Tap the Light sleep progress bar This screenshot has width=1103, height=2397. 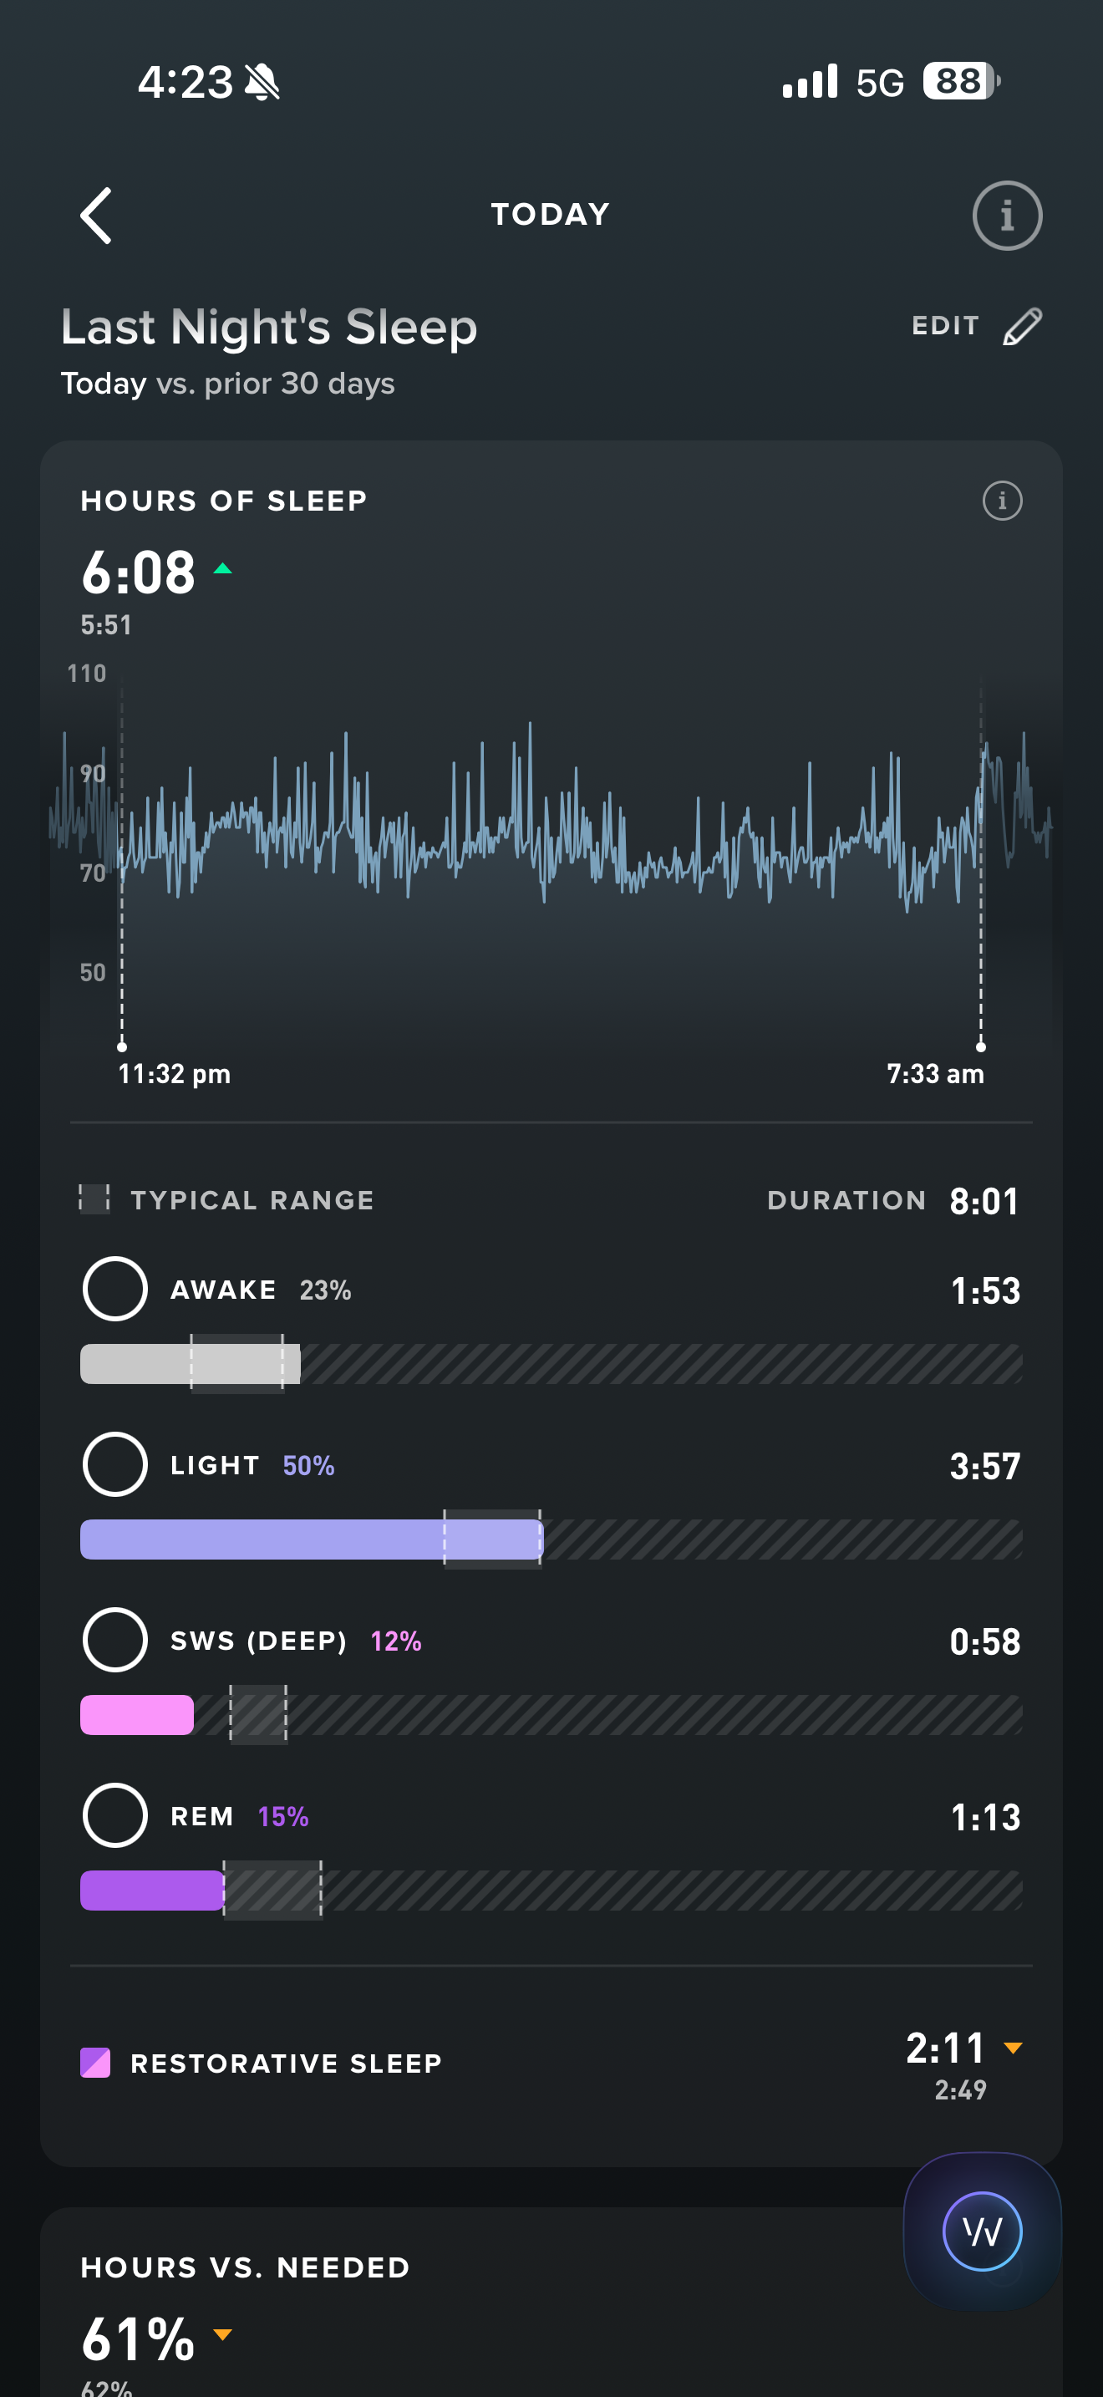point(311,1539)
